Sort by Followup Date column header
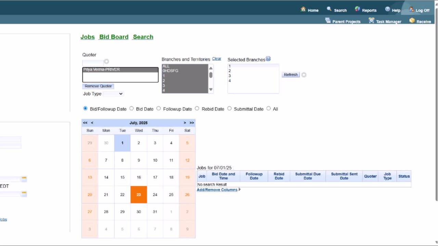This screenshot has width=438, height=246. pos(254,176)
